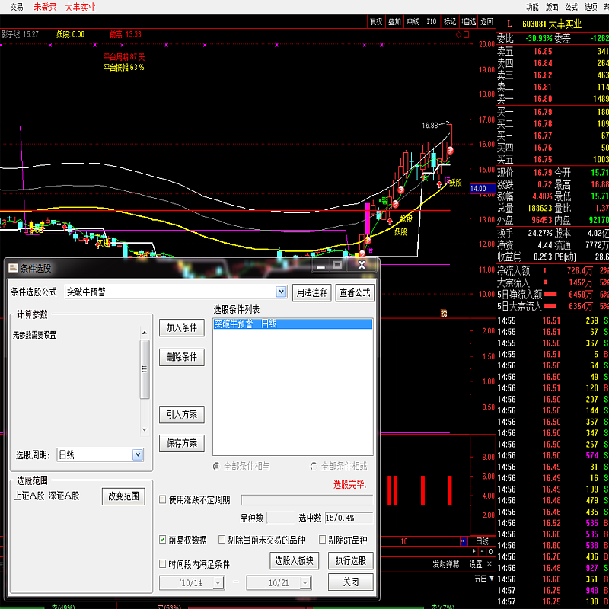Open the 选股周期 日线 dropdown
This screenshot has width=609, height=609.
click(x=138, y=454)
